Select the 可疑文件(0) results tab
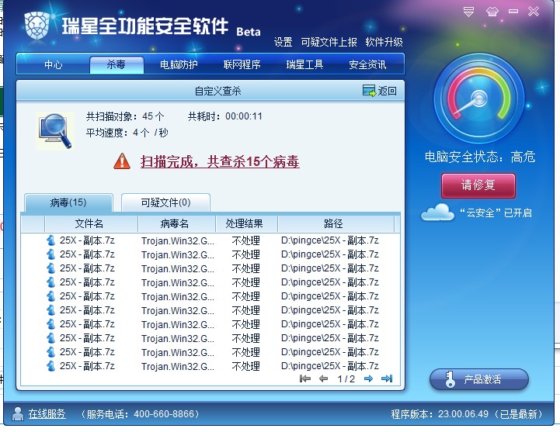Screen dimensions: 560x432 point(165,202)
